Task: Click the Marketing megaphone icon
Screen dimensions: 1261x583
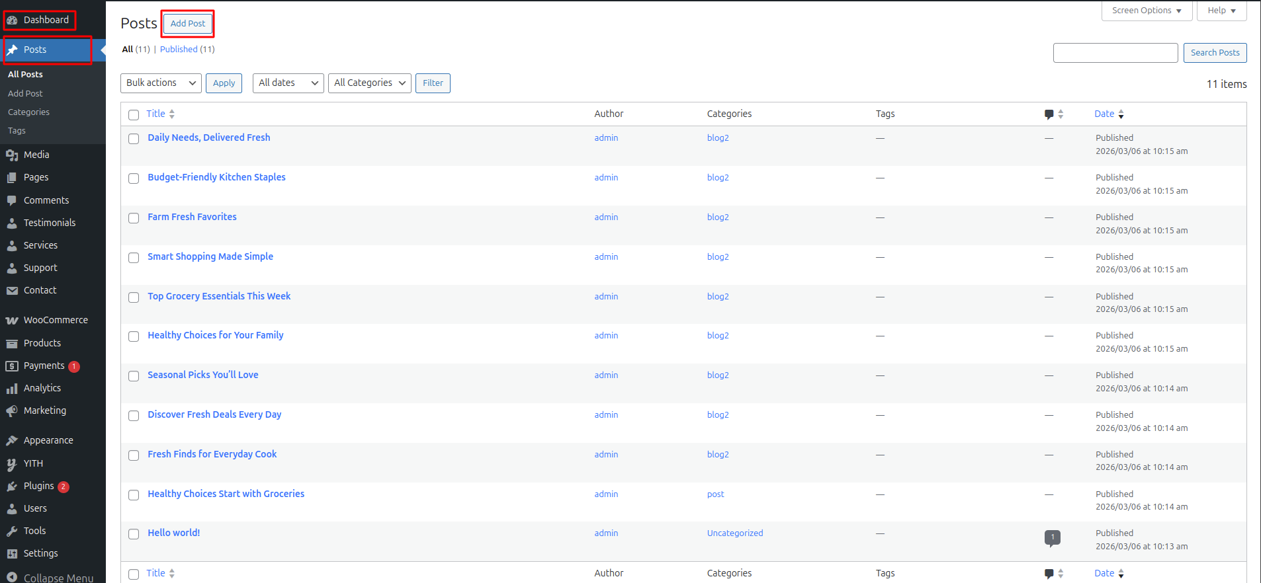Action: 12,411
